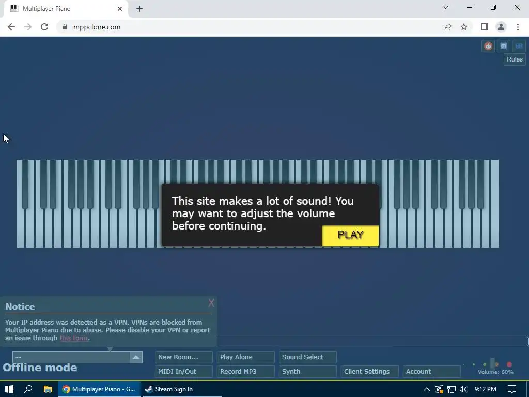Toggle the browser side panel
Screen dimensions: 529x397
[485, 27]
